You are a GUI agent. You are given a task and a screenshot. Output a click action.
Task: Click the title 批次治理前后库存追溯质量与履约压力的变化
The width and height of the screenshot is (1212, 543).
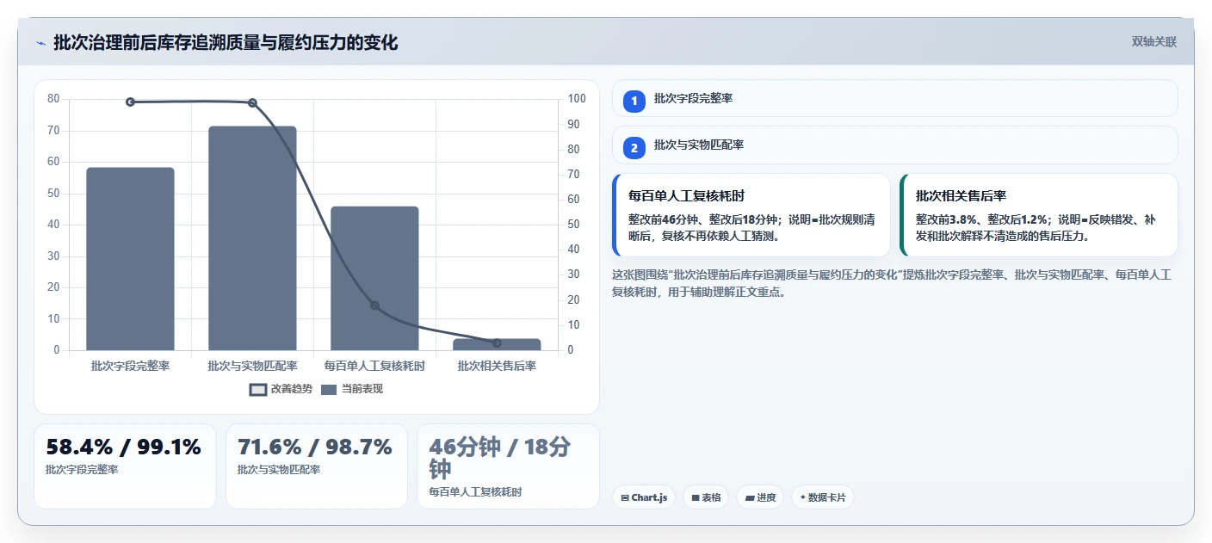coord(226,43)
